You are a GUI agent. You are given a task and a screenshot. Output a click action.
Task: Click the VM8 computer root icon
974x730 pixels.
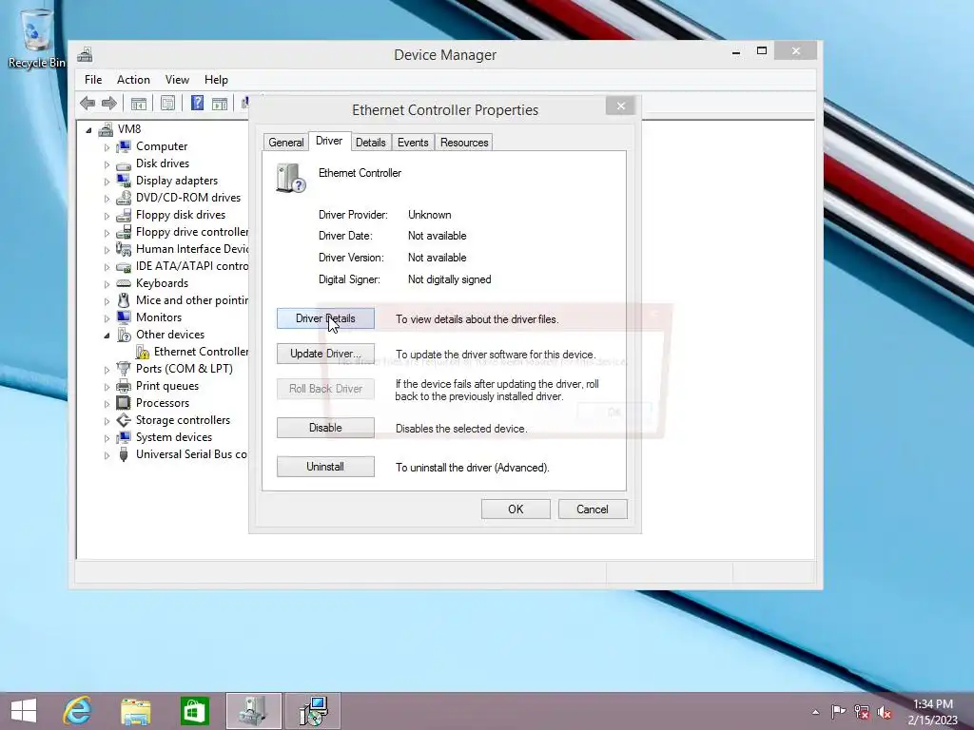107,129
